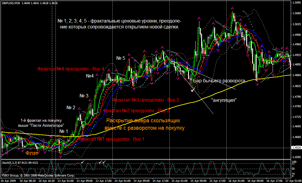302x183 pixels.
Task: Click the Stoch(5,3,3) indicator label
Action: pyautogui.click(x=9, y=163)
